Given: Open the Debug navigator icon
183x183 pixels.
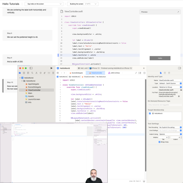Looking at the screenshot, I should pos(45,73).
